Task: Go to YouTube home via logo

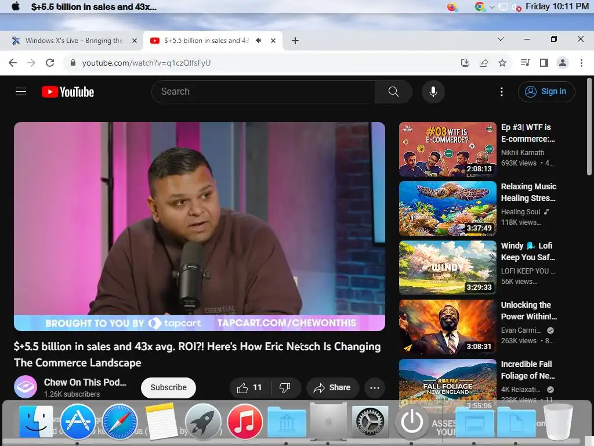Action: coord(68,92)
